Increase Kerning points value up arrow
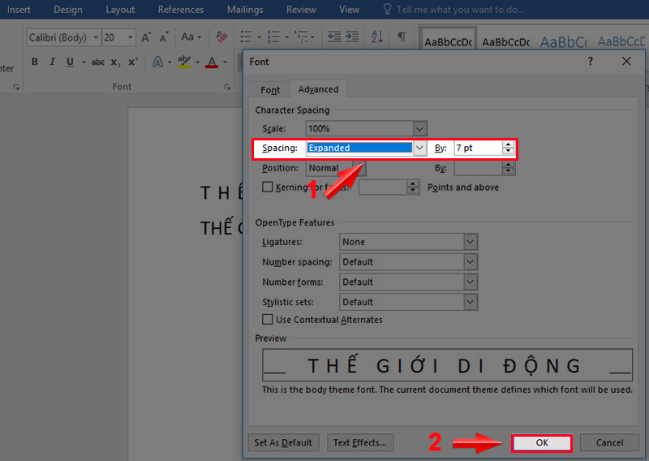The image size is (649, 461). click(413, 184)
